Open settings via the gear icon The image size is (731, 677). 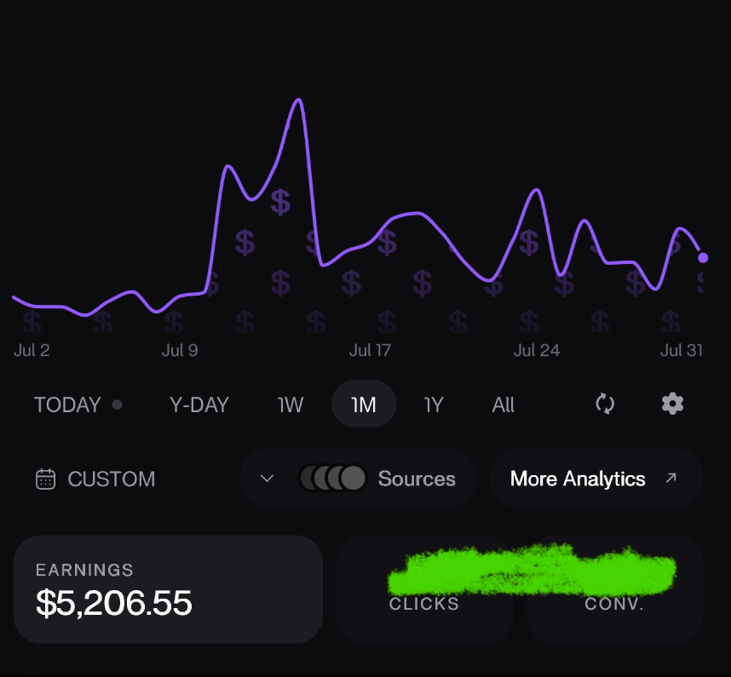pos(672,404)
